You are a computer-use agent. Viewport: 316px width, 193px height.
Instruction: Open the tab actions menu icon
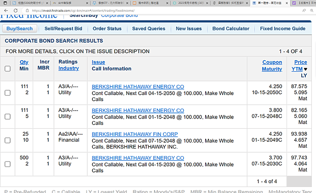5,3
